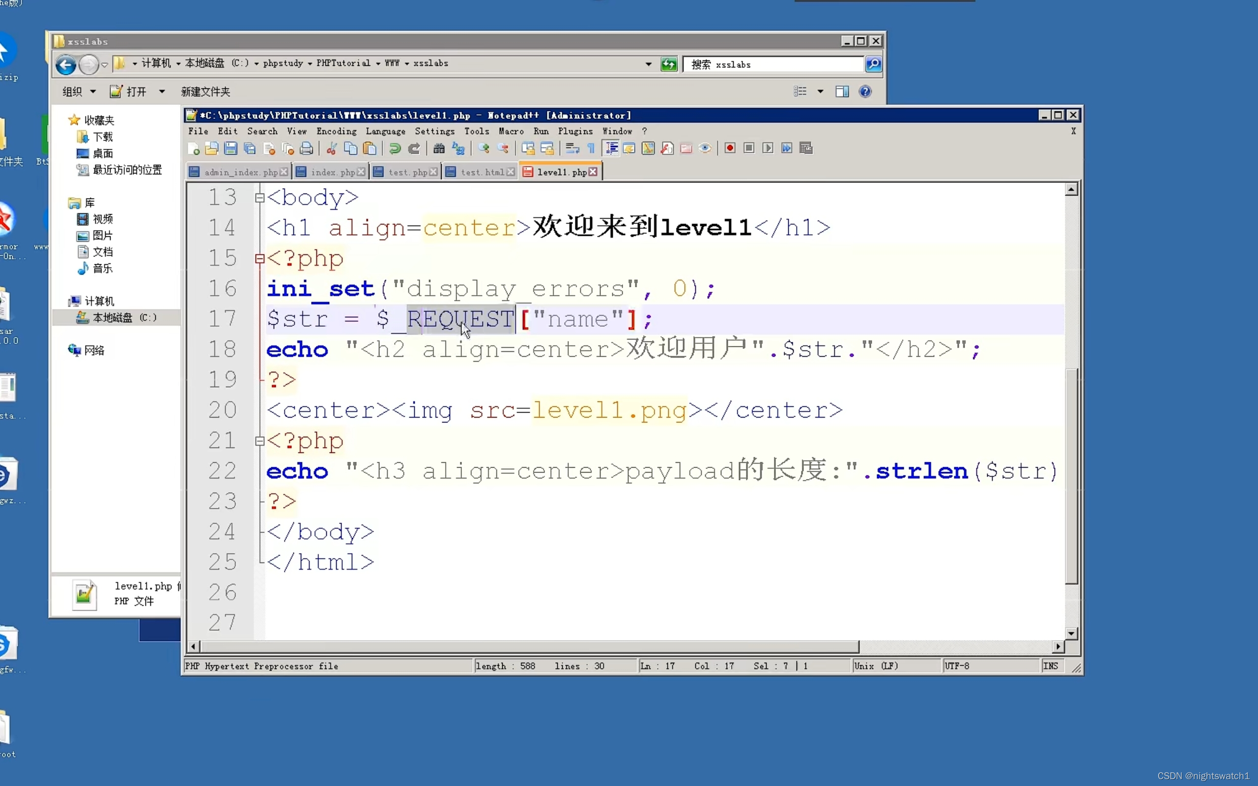Open the Encoding menu

point(336,132)
